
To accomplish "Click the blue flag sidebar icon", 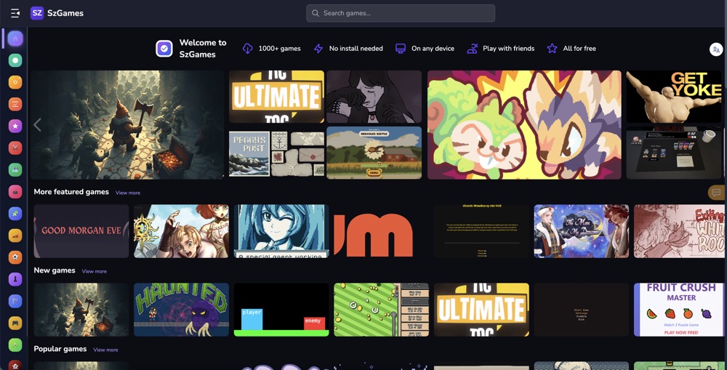I will 15,301.
